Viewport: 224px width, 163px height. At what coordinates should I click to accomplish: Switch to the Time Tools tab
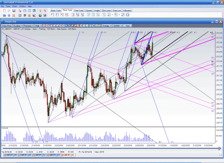tap(79, 10)
